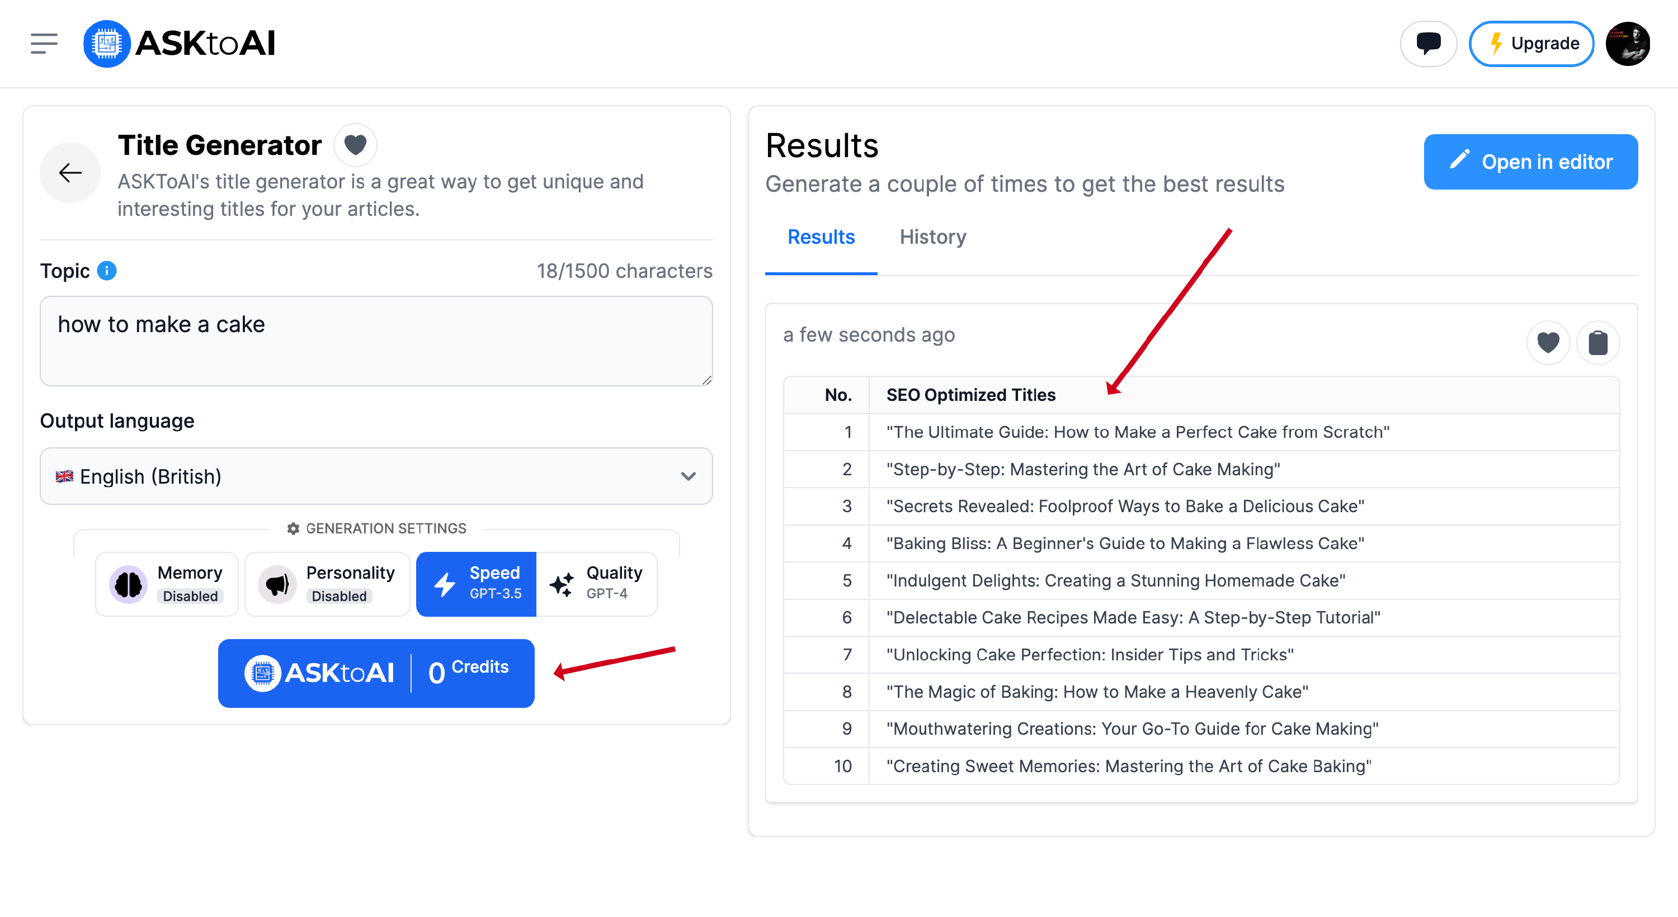Favorite the Title Generator with the heart icon
Image resolution: width=1678 pixels, height=917 pixels.
(356, 145)
